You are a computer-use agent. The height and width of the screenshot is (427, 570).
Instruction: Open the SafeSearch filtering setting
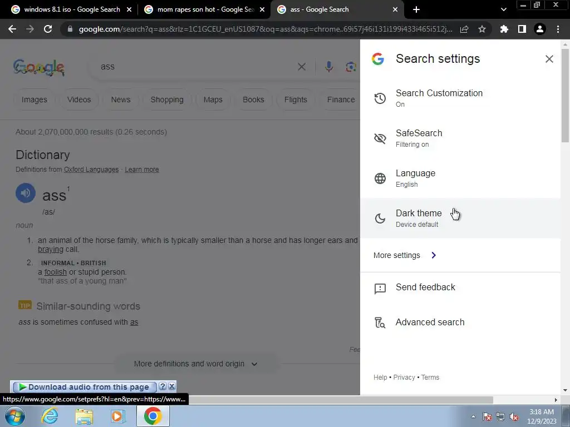pos(460,138)
